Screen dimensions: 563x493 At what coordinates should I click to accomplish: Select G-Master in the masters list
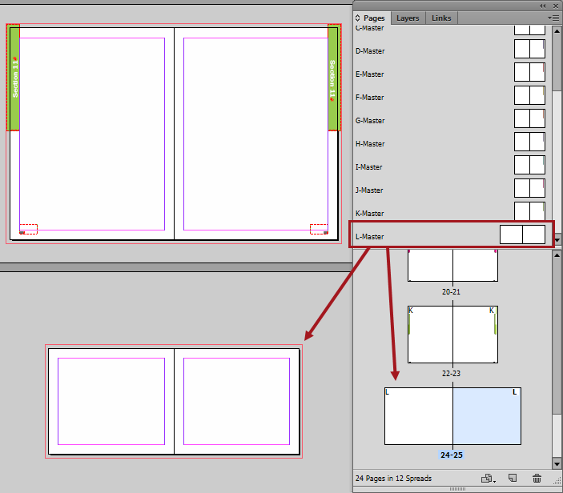click(370, 121)
